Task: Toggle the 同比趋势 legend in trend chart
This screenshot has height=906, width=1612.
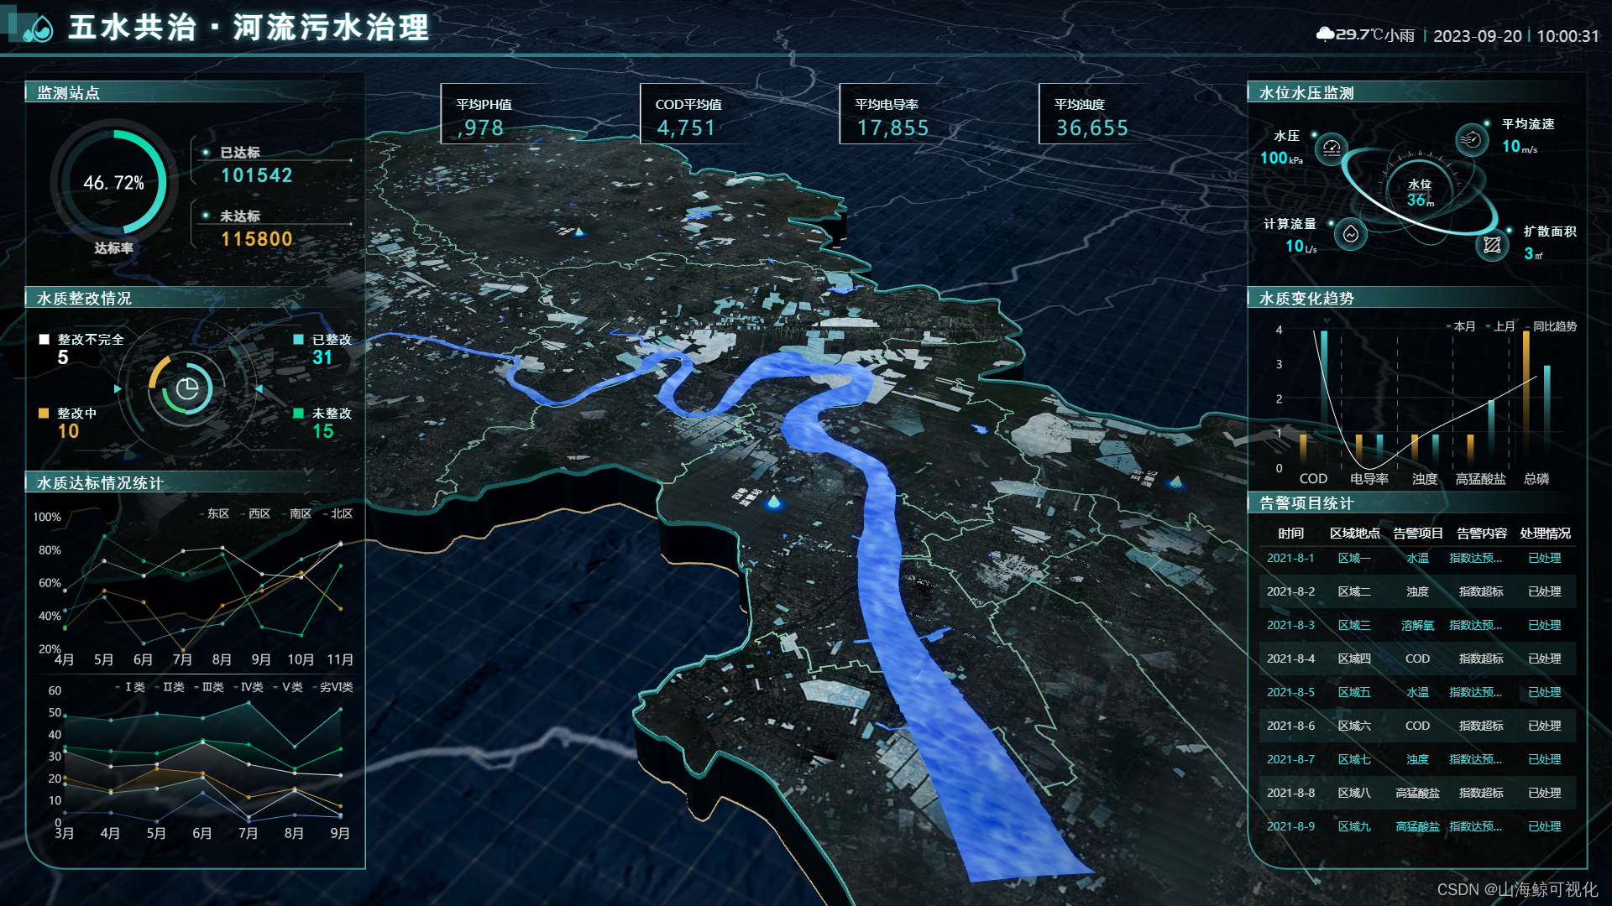Action: click(1553, 326)
